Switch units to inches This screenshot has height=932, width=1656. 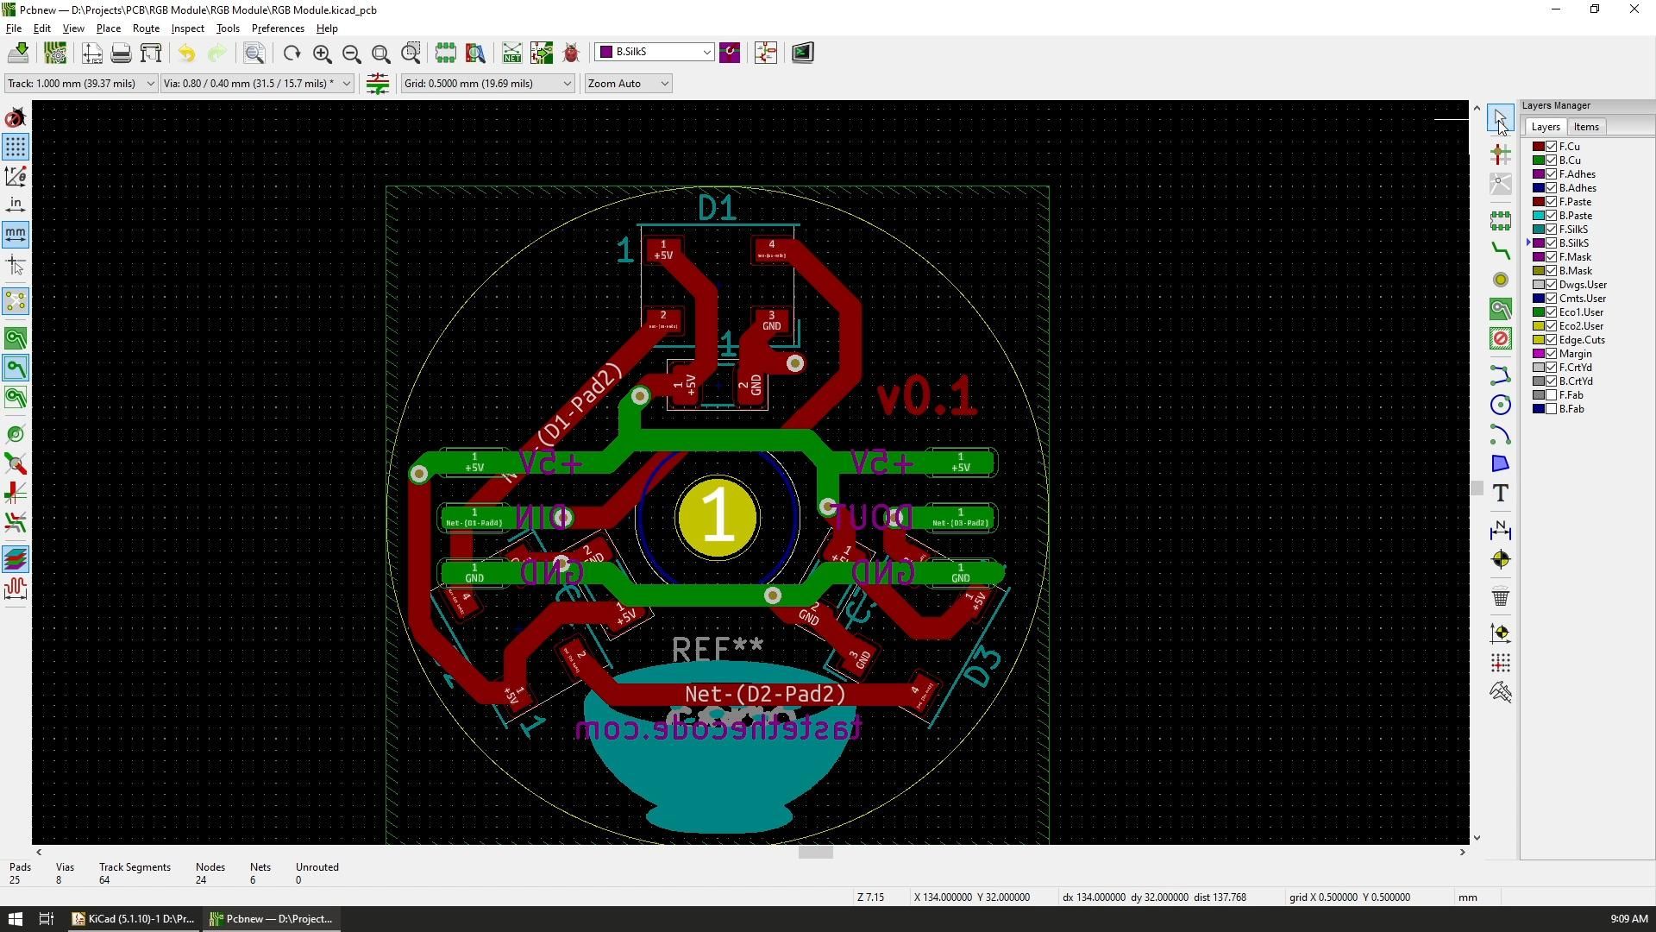[16, 205]
